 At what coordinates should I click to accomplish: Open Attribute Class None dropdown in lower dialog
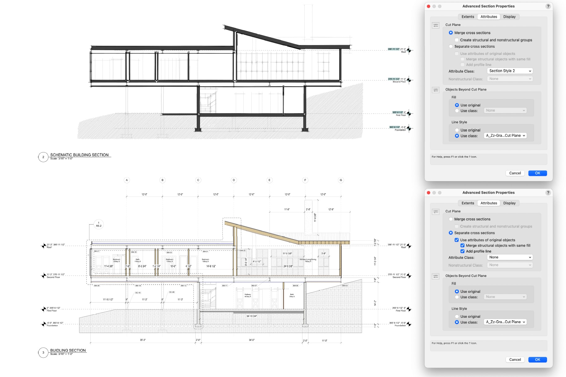point(510,257)
